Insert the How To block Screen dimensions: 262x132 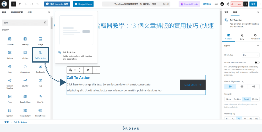point(40,99)
